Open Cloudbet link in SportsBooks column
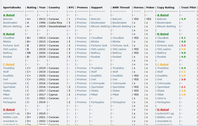The height and width of the screenshot is (126, 198). point(9,38)
